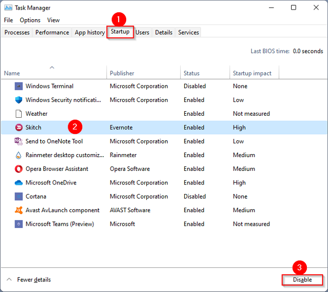Select the Microsoft OneDrive name

(51, 183)
